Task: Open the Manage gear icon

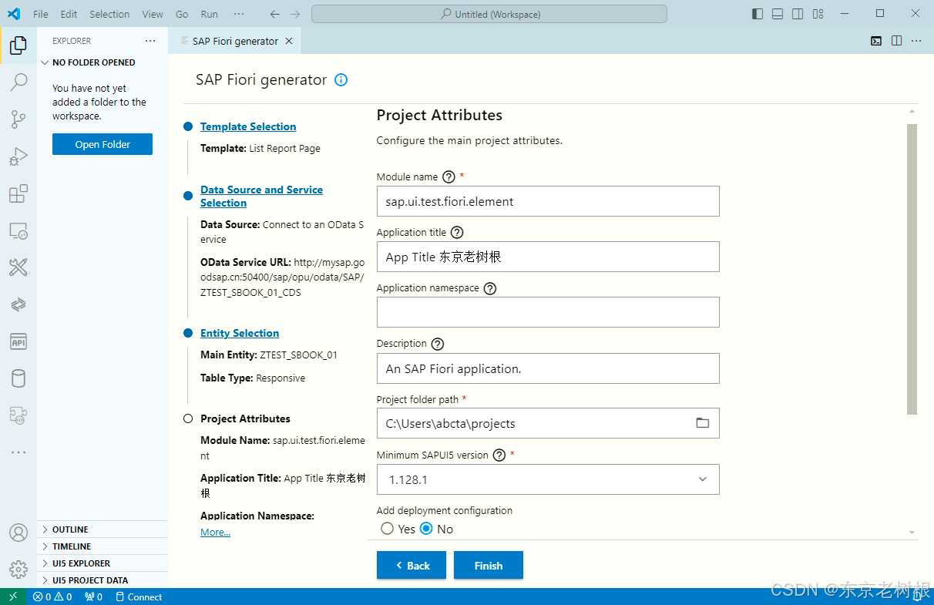Action: click(x=18, y=570)
